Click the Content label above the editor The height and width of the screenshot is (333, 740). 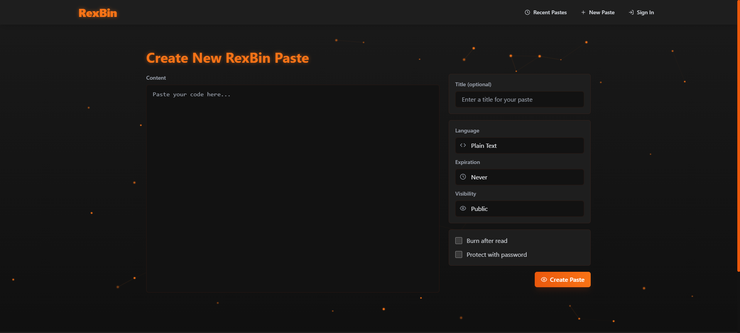click(156, 78)
